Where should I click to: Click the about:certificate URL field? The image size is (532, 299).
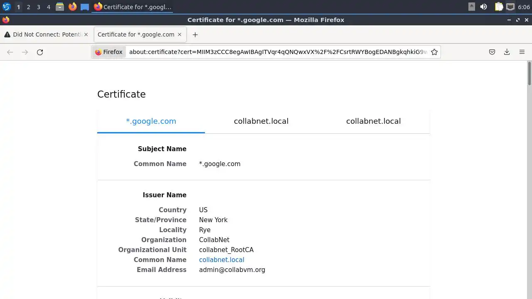pos(278,52)
